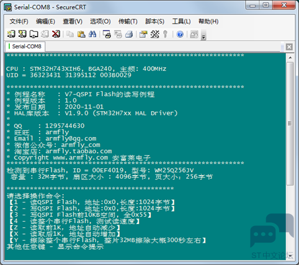Open the 查看(V) menu

coord(73,21)
